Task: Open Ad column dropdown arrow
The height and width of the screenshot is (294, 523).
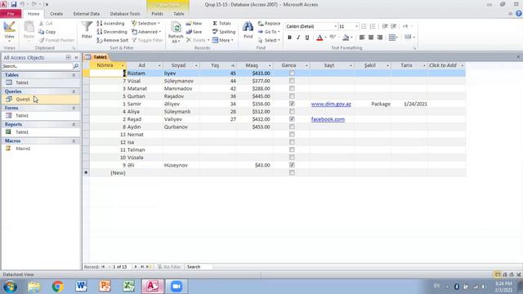Action: click(159, 65)
